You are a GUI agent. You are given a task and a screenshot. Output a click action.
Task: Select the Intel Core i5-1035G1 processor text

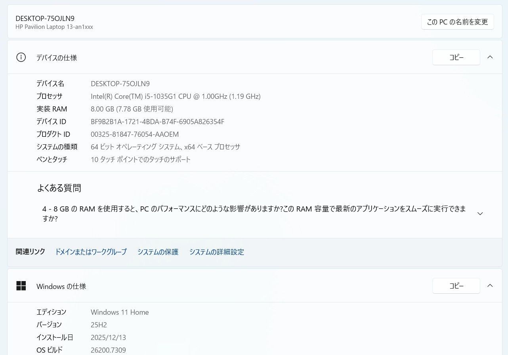coord(176,96)
